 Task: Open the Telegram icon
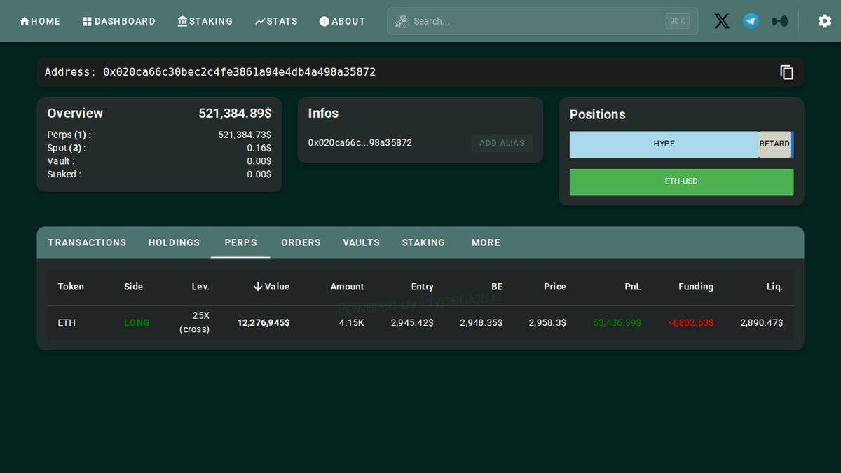(x=751, y=21)
